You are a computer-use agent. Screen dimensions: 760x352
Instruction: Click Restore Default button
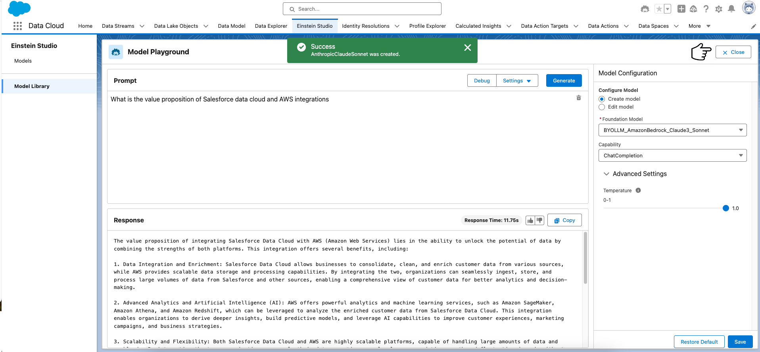[x=699, y=342]
